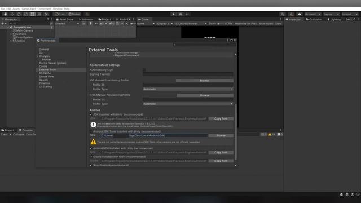Select the Scale tool in toolbar

(26, 14)
